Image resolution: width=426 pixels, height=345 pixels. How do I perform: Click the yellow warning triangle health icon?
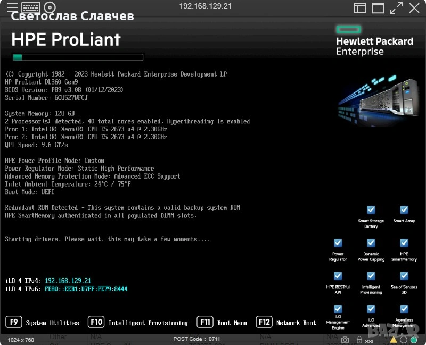coord(394,340)
